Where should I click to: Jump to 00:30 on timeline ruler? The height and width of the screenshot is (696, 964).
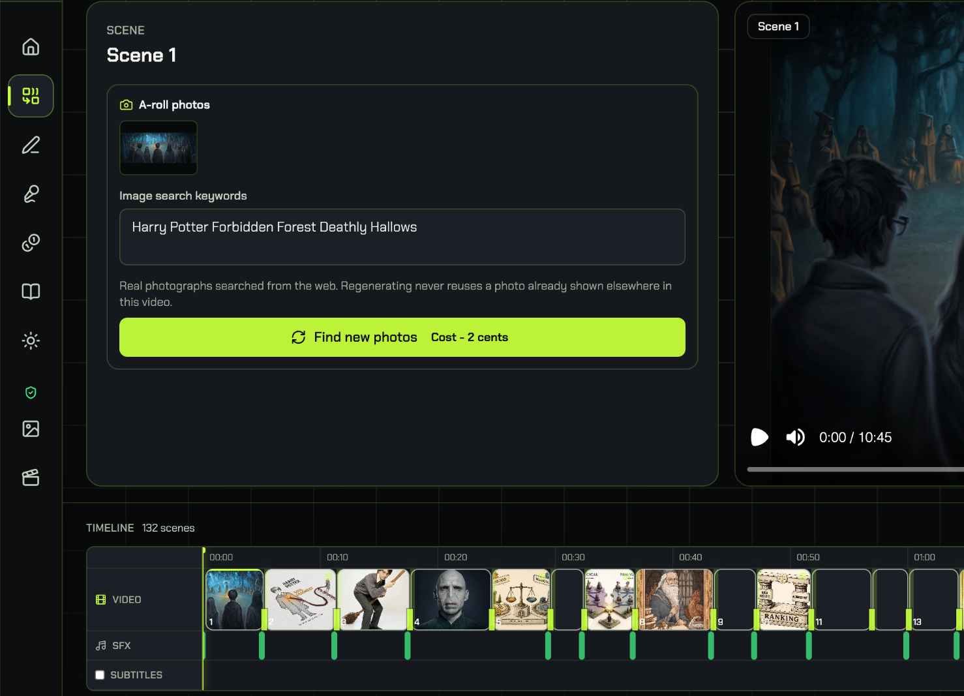pyautogui.click(x=573, y=557)
